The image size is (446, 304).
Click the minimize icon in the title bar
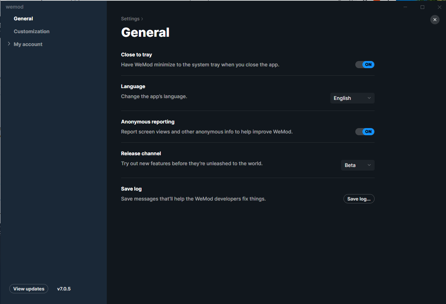pyautogui.click(x=405, y=7)
